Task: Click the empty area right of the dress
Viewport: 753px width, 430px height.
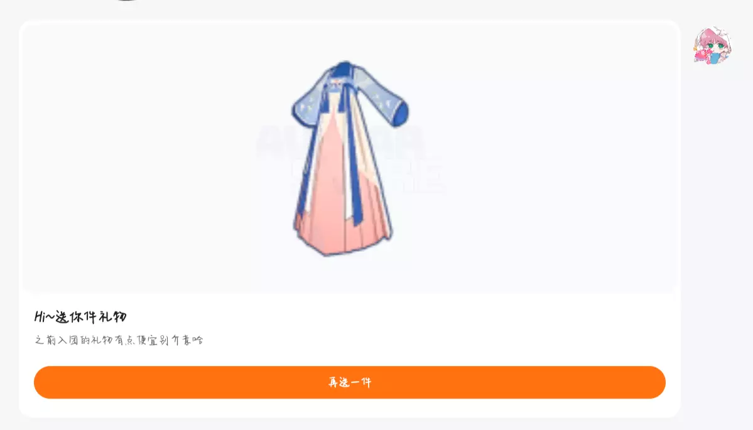Action: [x=543, y=158]
